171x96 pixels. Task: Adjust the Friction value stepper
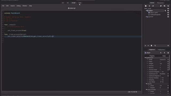point(168,66)
